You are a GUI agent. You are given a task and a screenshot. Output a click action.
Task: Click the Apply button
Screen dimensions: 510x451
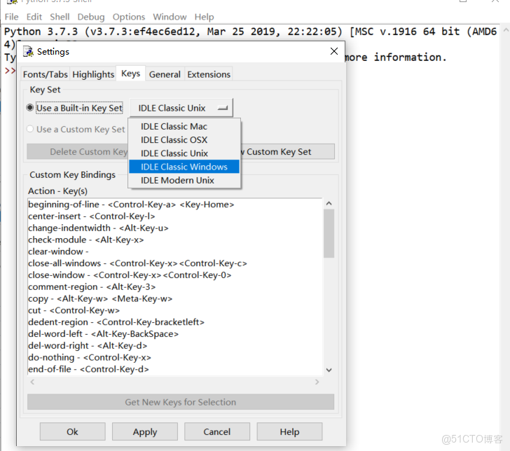coord(145,431)
